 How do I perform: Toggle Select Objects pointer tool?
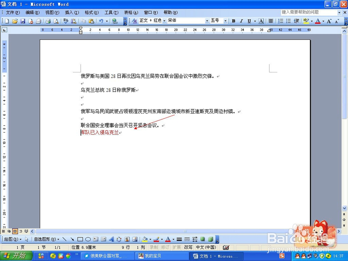click(x=27, y=239)
